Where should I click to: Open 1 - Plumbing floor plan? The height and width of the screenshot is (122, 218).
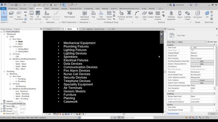[20, 79]
